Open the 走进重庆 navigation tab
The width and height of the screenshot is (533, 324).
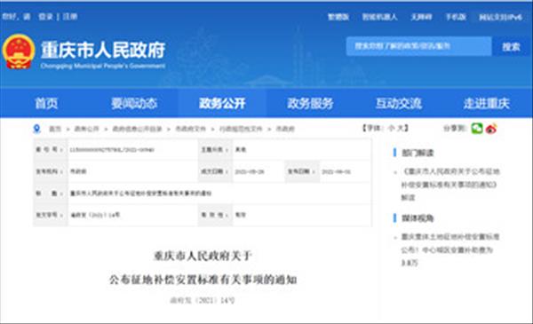(487, 103)
